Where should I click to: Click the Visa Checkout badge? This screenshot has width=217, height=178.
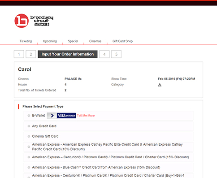tap(66, 116)
